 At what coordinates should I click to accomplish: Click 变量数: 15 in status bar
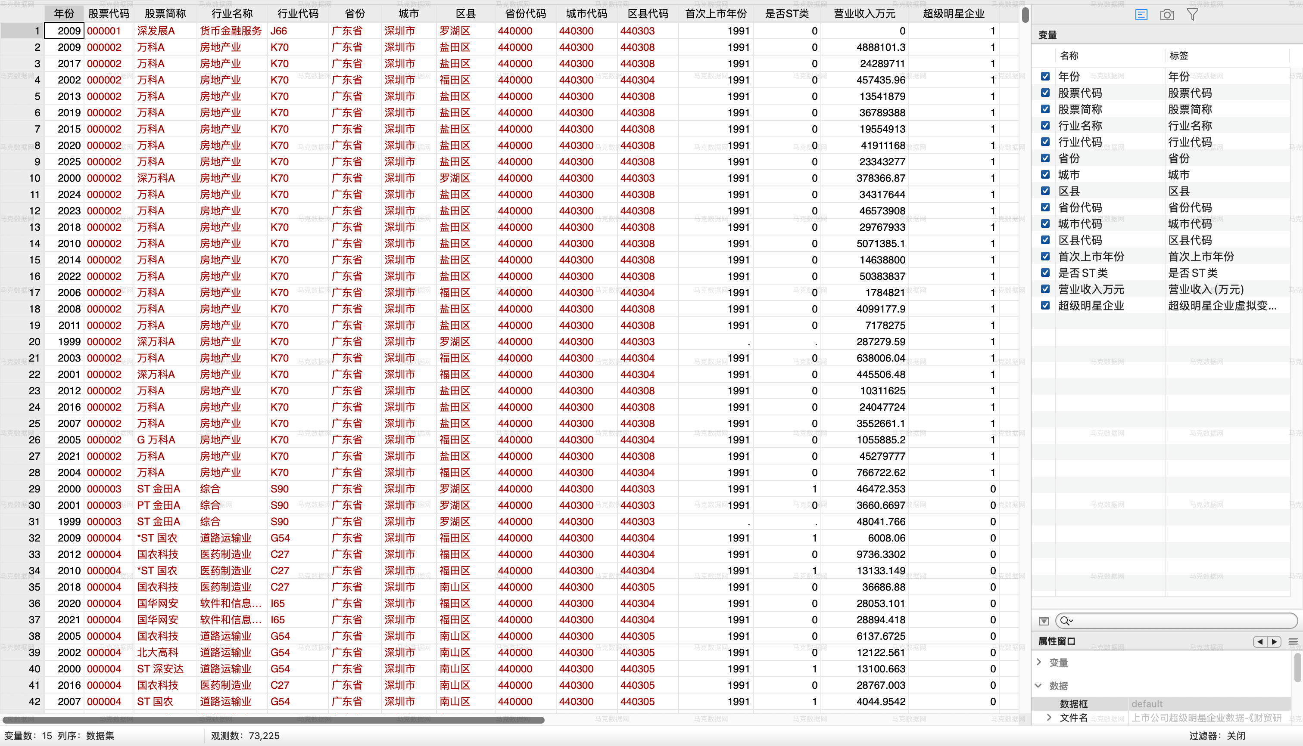(x=28, y=736)
